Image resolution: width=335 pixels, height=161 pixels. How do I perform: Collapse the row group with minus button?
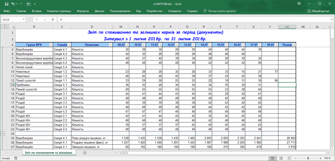pyautogui.click(x=3, y=134)
